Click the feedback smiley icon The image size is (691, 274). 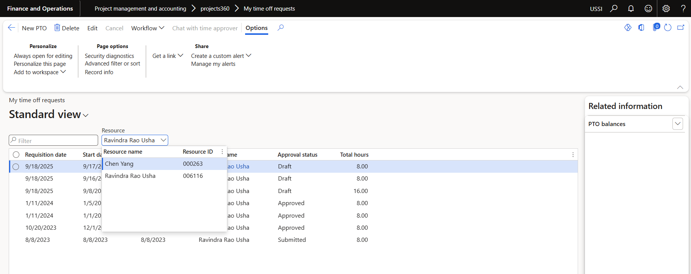[x=648, y=8]
